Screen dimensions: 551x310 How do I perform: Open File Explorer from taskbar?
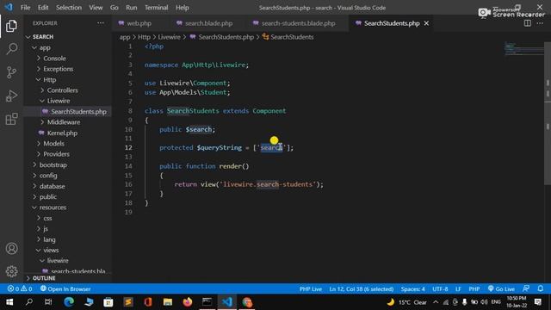click(x=168, y=302)
